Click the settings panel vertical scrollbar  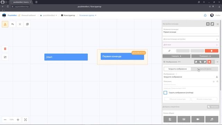click(220, 55)
